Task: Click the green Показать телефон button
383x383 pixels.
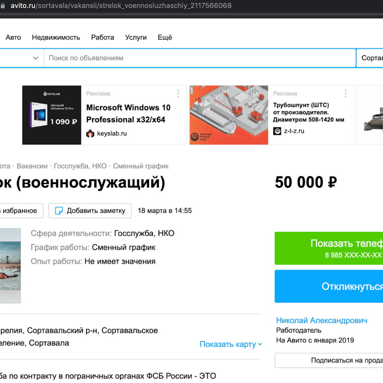Action: click(329, 248)
